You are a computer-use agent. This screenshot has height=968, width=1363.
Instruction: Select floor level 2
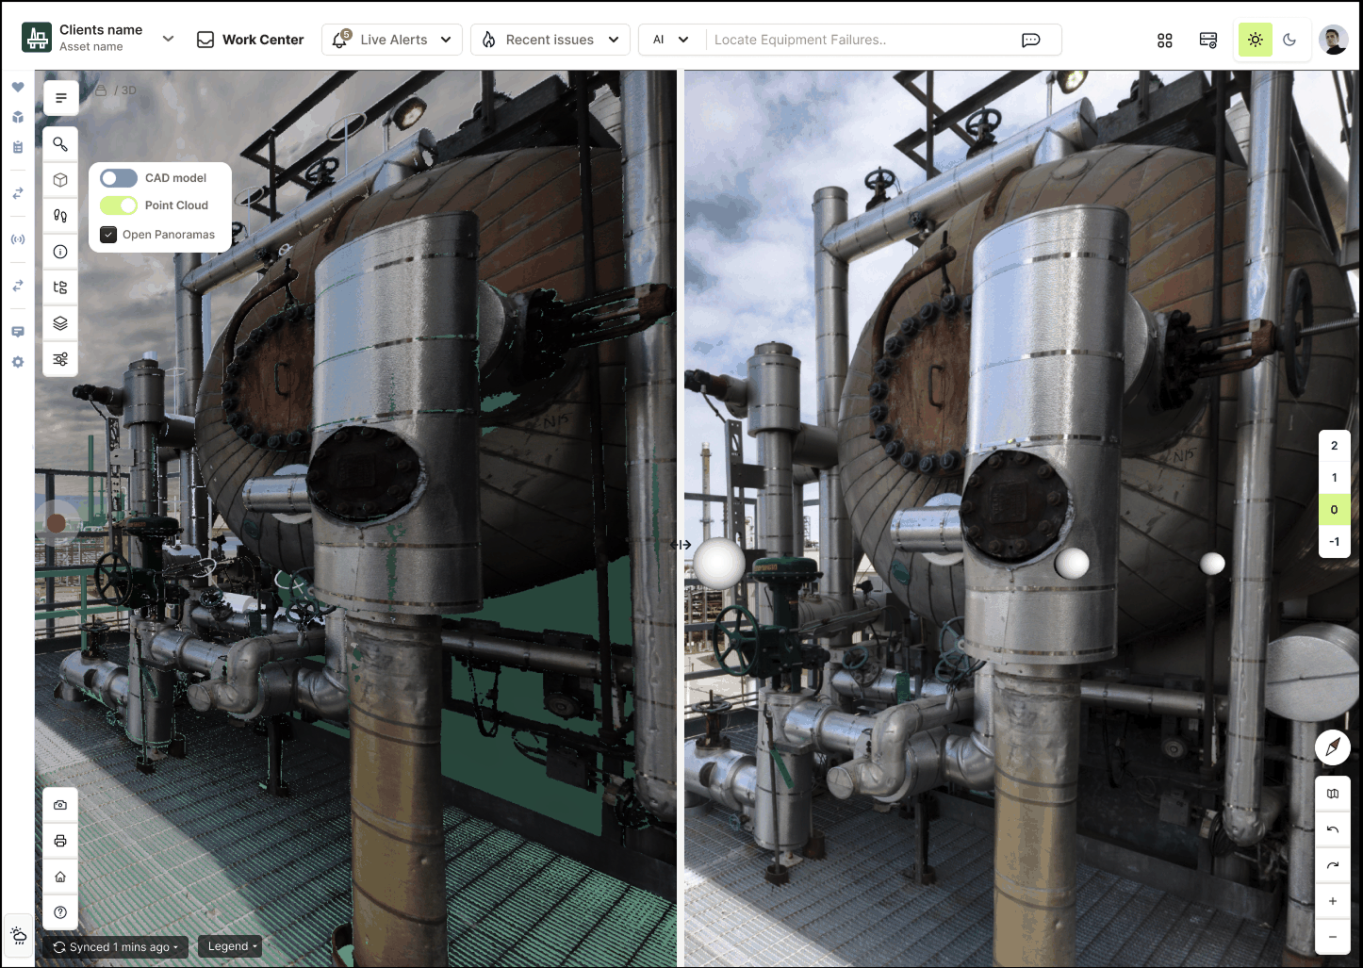tap(1333, 446)
